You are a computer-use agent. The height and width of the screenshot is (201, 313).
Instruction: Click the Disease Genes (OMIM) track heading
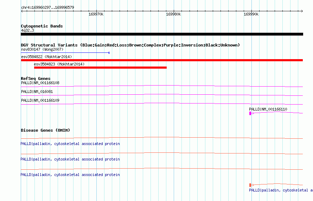[x=45, y=130]
